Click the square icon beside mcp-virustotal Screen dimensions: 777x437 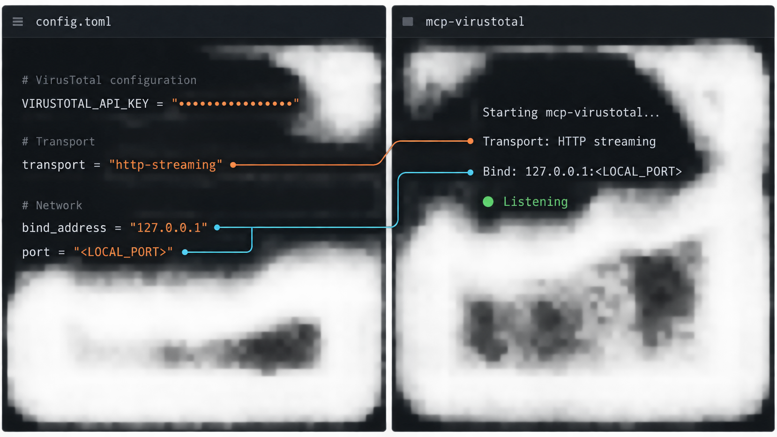click(408, 21)
